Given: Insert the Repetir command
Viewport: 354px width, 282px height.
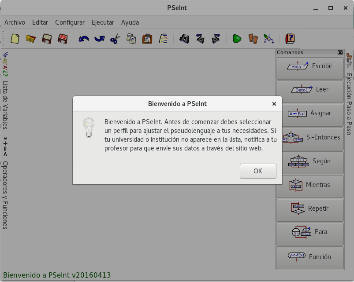Looking at the screenshot, I should [x=310, y=210].
